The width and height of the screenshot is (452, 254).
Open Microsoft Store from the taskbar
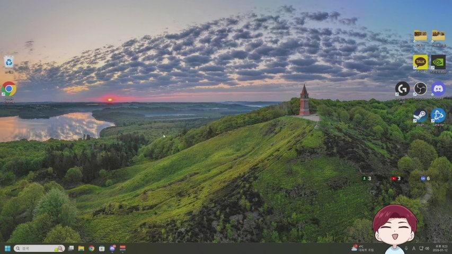(x=102, y=248)
